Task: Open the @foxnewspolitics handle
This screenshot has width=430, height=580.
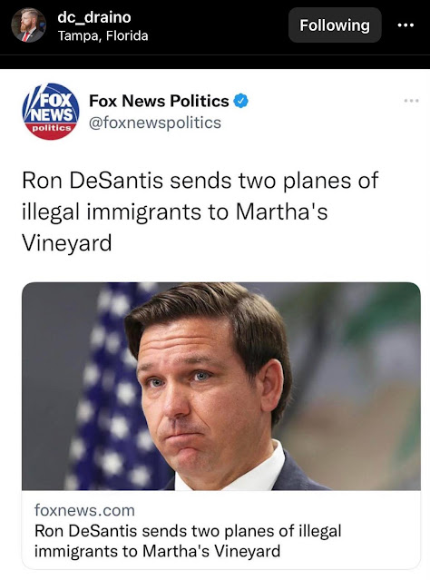Action: (155, 123)
